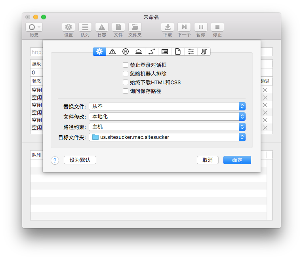Viewport: 303px width, 260px height.
Task: Click the 文件 file toolbar icon
Action: point(118,27)
